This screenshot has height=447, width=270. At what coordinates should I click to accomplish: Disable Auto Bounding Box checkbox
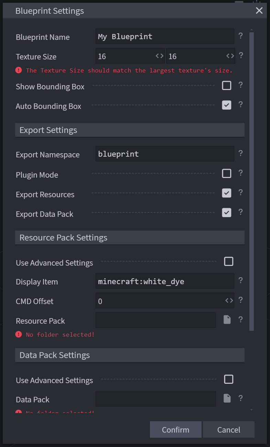(x=227, y=105)
